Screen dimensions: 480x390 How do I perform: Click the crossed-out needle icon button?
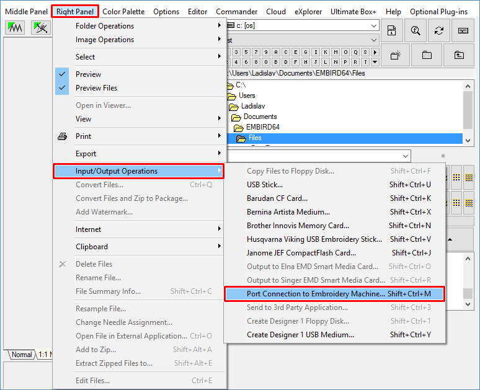[42, 28]
